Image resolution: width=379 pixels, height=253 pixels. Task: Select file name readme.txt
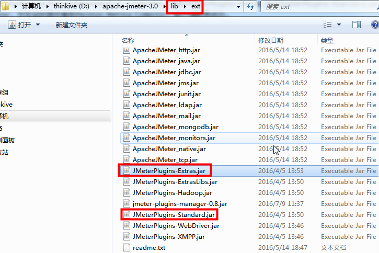pos(149,248)
